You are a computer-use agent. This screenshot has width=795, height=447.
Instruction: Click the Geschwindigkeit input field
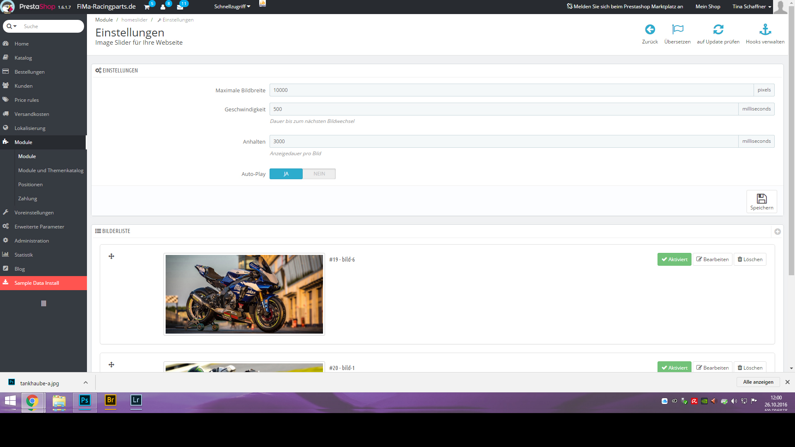tap(503, 109)
